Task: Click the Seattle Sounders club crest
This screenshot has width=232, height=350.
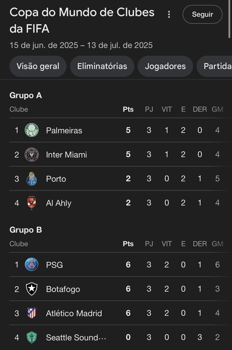Action: [32, 337]
